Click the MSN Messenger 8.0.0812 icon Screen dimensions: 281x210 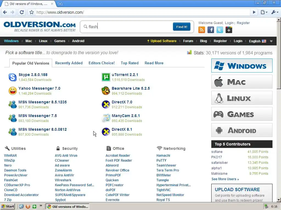tap(13, 132)
